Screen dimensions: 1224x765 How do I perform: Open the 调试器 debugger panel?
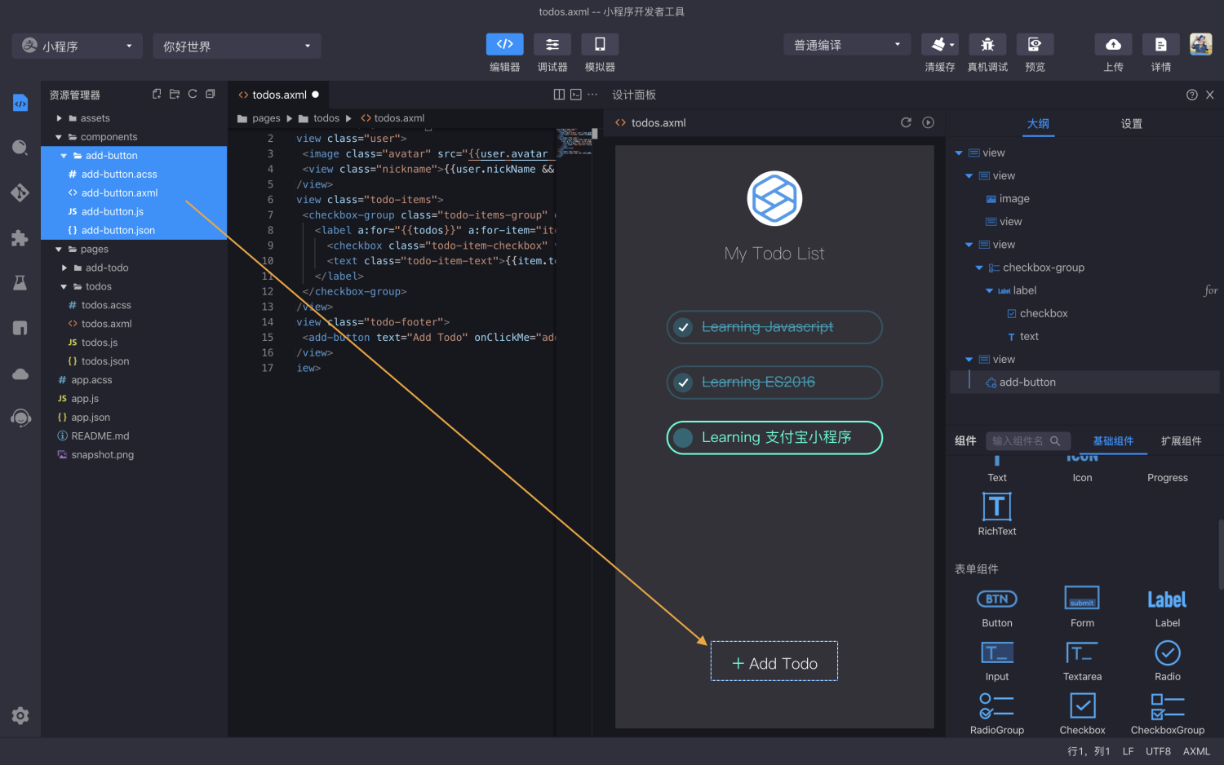552,44
